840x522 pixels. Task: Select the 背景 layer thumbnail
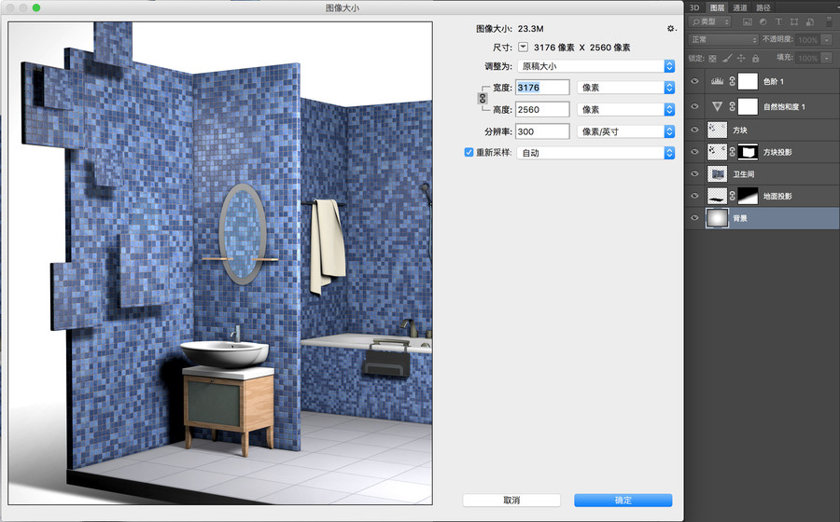click(x=718, y=218)
